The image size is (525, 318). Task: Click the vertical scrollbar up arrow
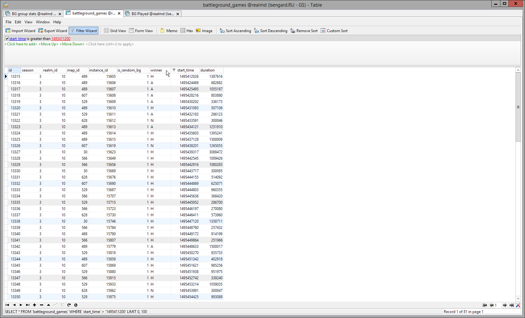tap(518, 70)
